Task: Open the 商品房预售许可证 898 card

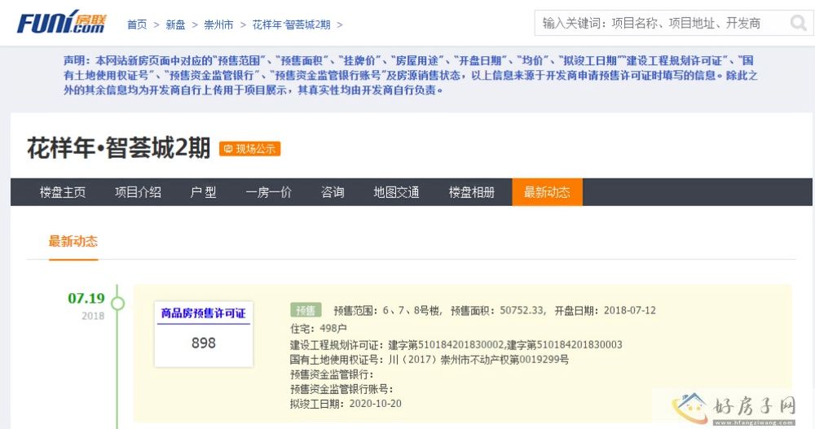Action: [x=203, y=332]
